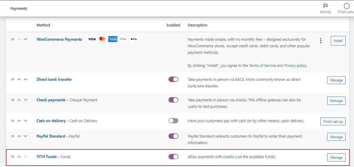Click Finish set up for Cash on delivery
This screenshot has height=167, width=354.
tap(333, 122)
